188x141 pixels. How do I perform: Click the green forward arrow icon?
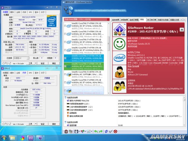tap(100, 131)
